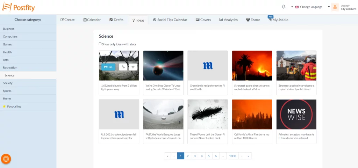Open the Drafts tab
This screenshot has width=358, height=168.
pyautogui.click(x=116, y=20)
